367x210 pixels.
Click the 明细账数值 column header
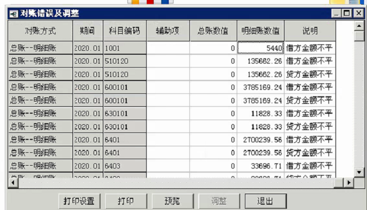[261, 31]
